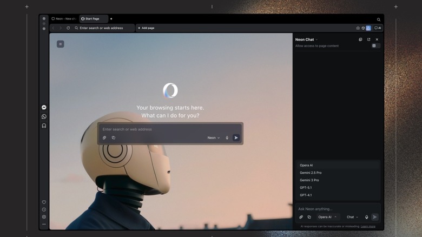Select Gemini 3 Pro model
This screenshot has width=422, height=237.
tap(338, 180)
